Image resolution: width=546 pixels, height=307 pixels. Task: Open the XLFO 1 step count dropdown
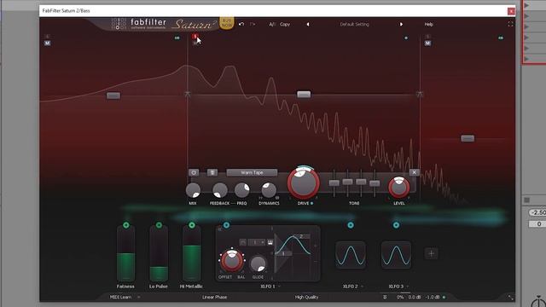256,242
